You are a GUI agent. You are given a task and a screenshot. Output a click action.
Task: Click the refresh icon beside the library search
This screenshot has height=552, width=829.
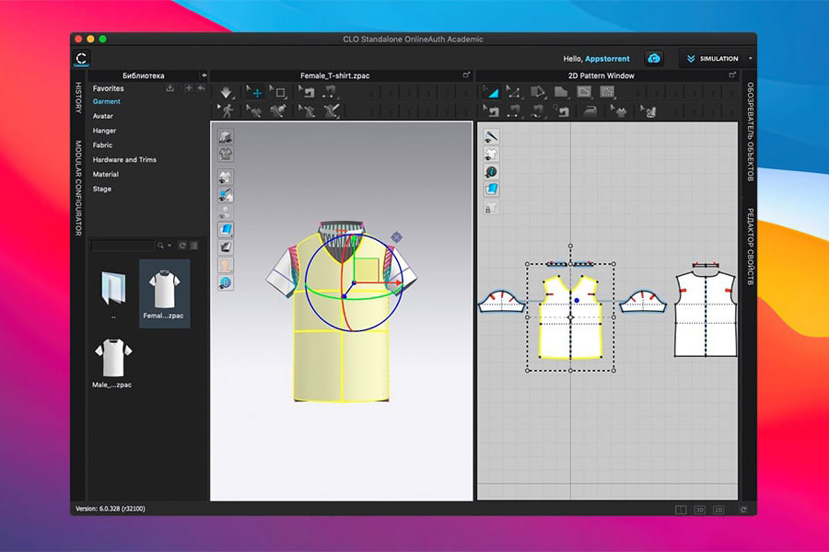[x=182, y=246]
